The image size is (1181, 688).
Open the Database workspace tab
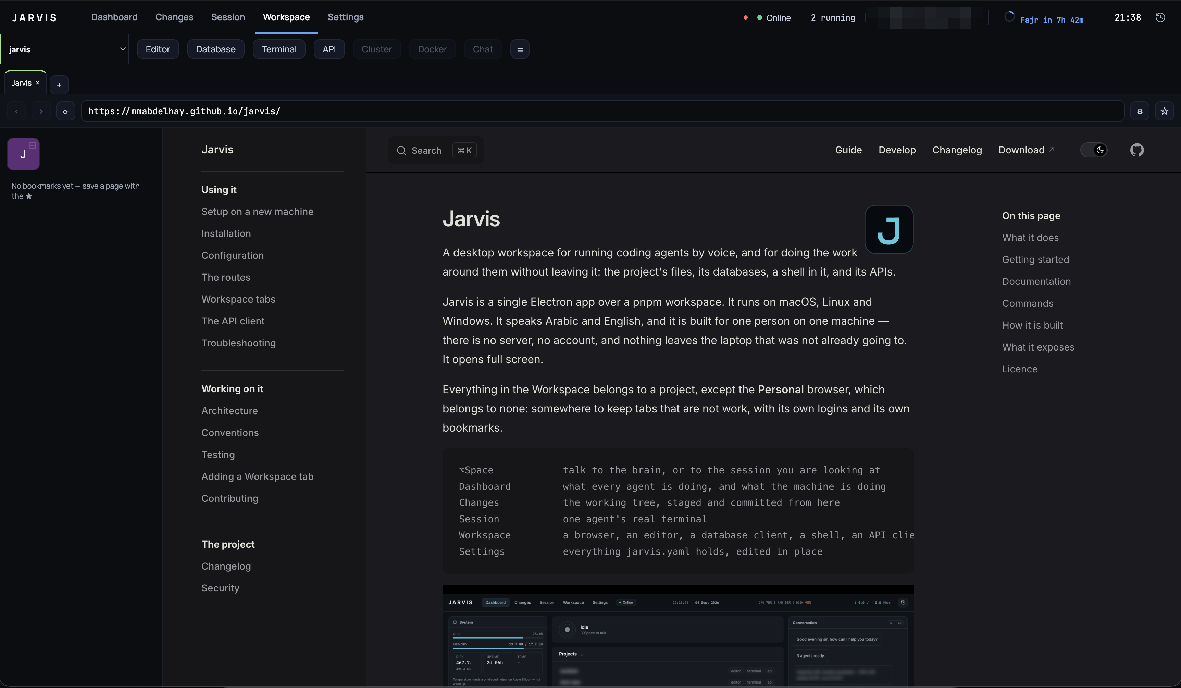coord(215,49)
